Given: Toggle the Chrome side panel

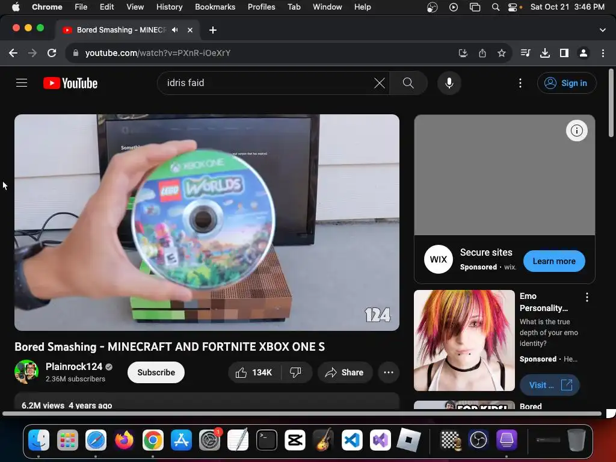Looking at the screenshot, I should [564, 53].
